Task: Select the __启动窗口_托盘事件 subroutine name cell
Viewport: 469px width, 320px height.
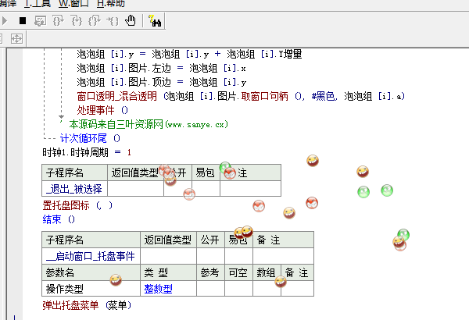Action: coord(90,255)
